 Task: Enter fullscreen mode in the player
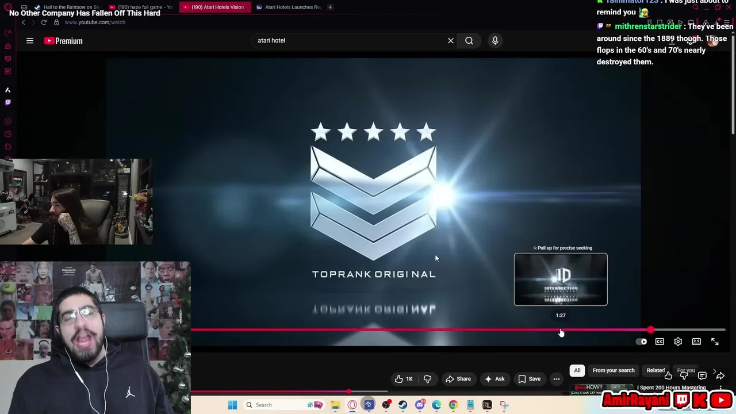pyautogui.click(x=715, y=342)
